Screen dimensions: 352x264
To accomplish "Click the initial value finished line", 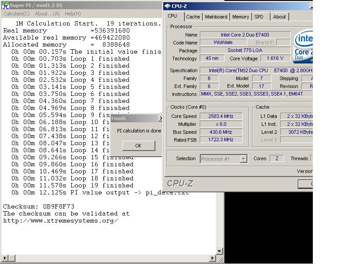I will pos(86,51).
